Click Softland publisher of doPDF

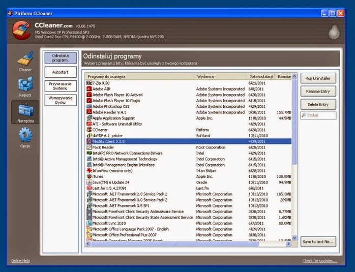tap(203, 136)
